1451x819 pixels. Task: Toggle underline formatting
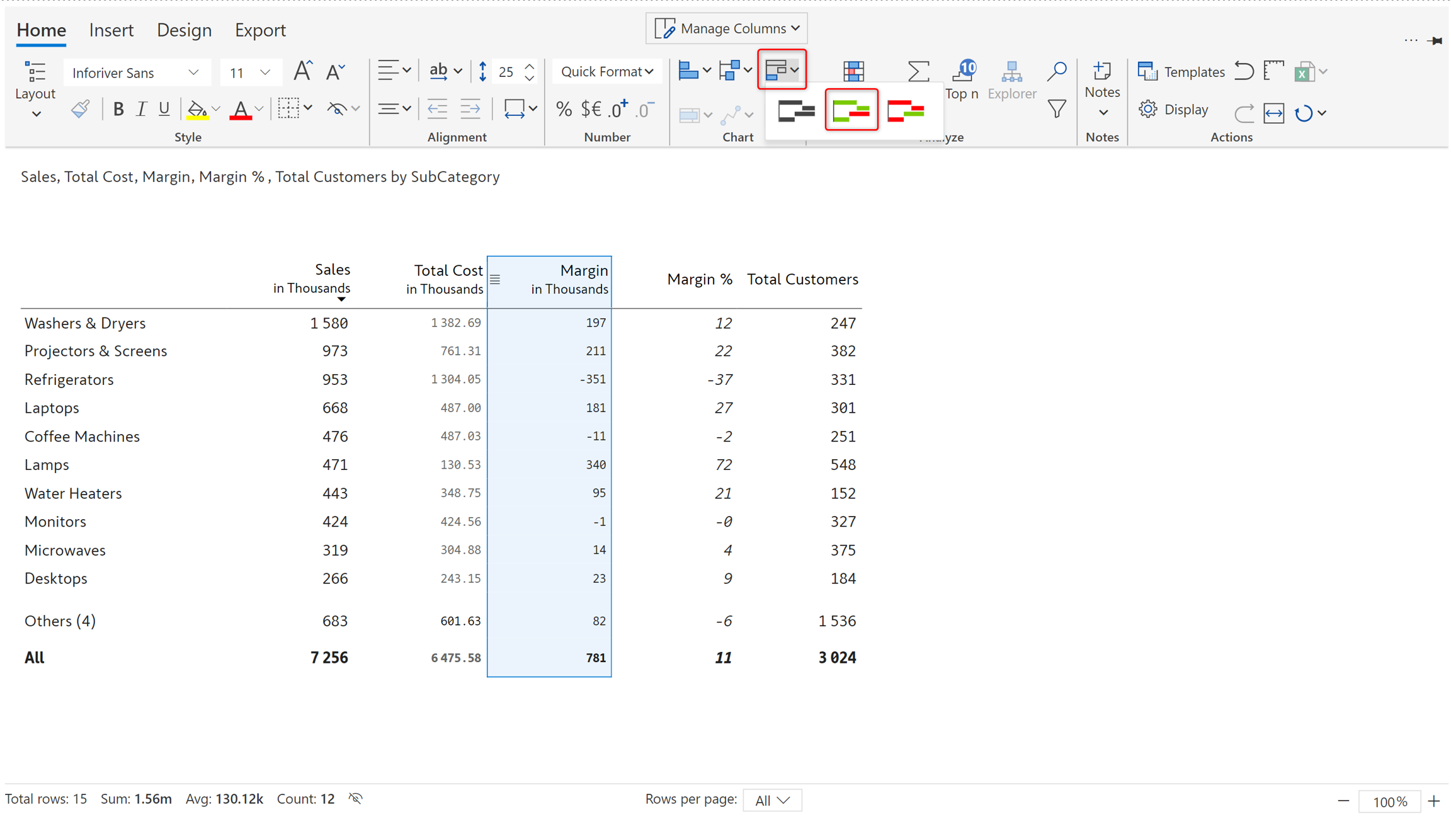pos(164,110)
